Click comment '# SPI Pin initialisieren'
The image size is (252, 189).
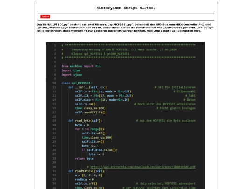175,87
